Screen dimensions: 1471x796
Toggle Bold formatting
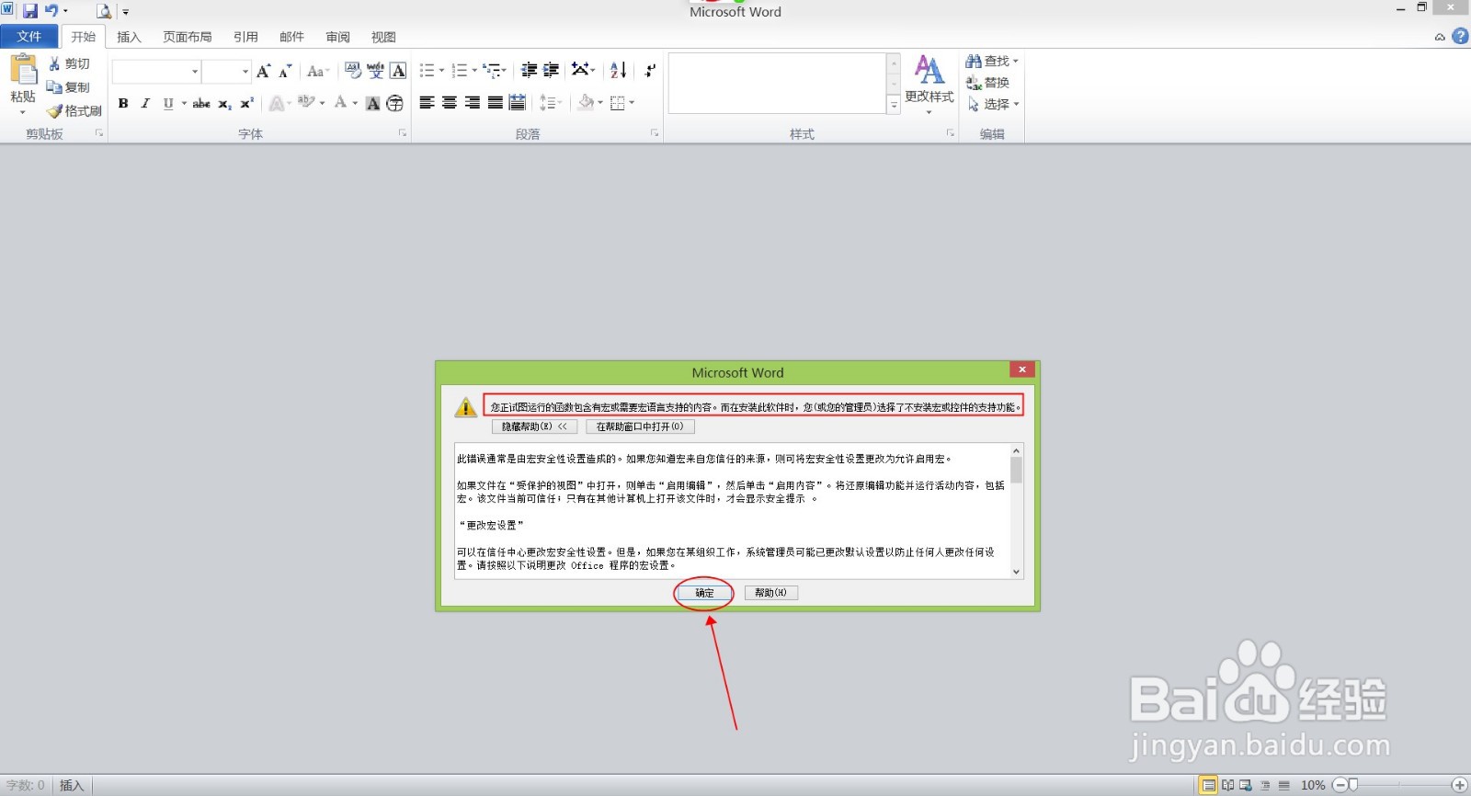[x=123, y=103]
